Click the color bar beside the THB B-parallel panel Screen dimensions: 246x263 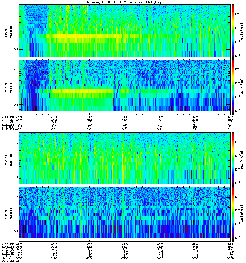[x=233, y=87]
